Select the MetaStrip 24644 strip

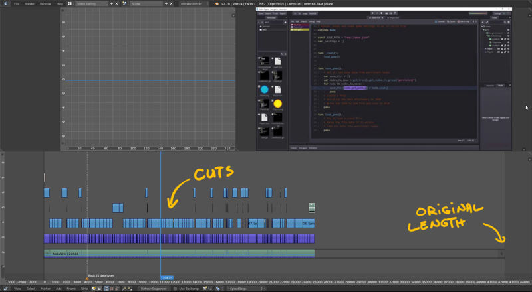pos(179,254)
